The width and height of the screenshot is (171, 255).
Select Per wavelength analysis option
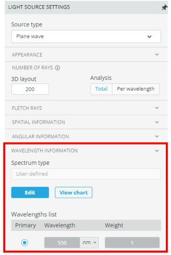136,89
